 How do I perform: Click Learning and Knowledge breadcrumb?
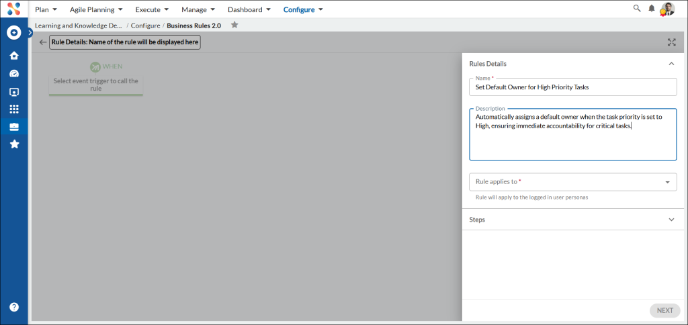coord(79,26)
